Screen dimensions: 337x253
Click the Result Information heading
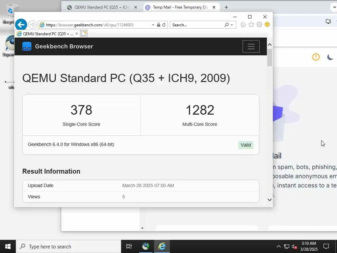point(51,171)
